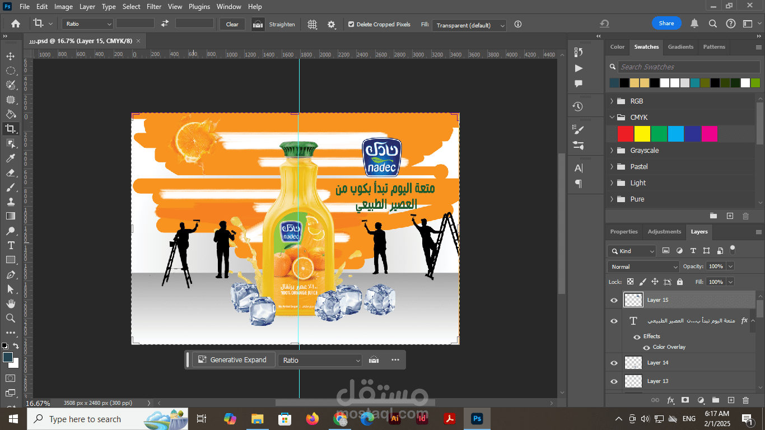Open the Actions panel play icon
Screen dimensions: 765x430
click(579, 68)
